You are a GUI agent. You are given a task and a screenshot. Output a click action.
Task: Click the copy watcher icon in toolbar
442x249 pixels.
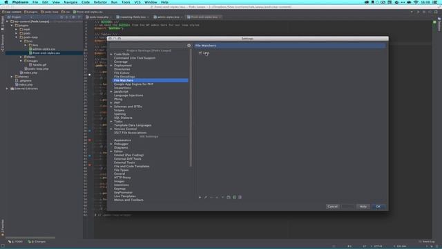coord(229,197)
